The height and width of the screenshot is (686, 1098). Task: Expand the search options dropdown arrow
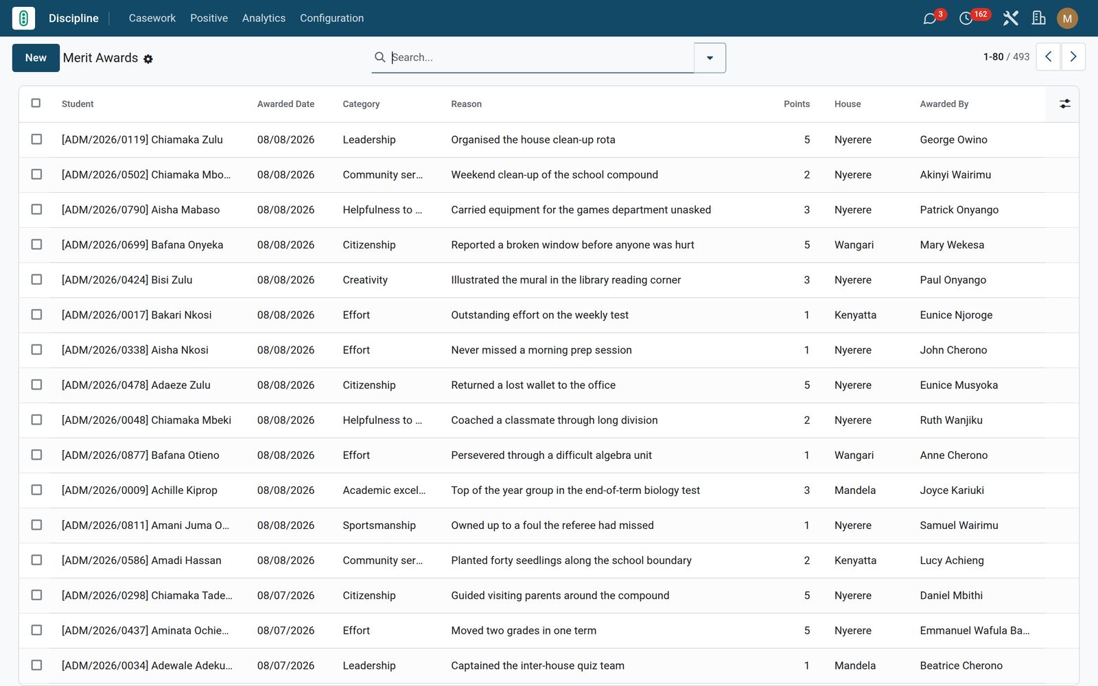[710, 58]
